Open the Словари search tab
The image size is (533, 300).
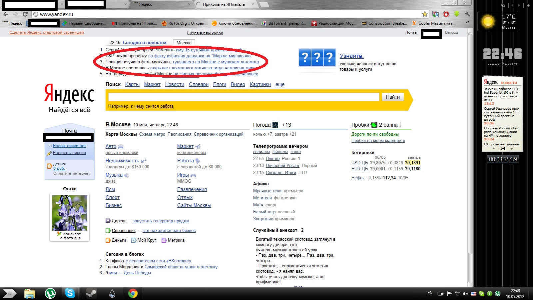[199, 84]
